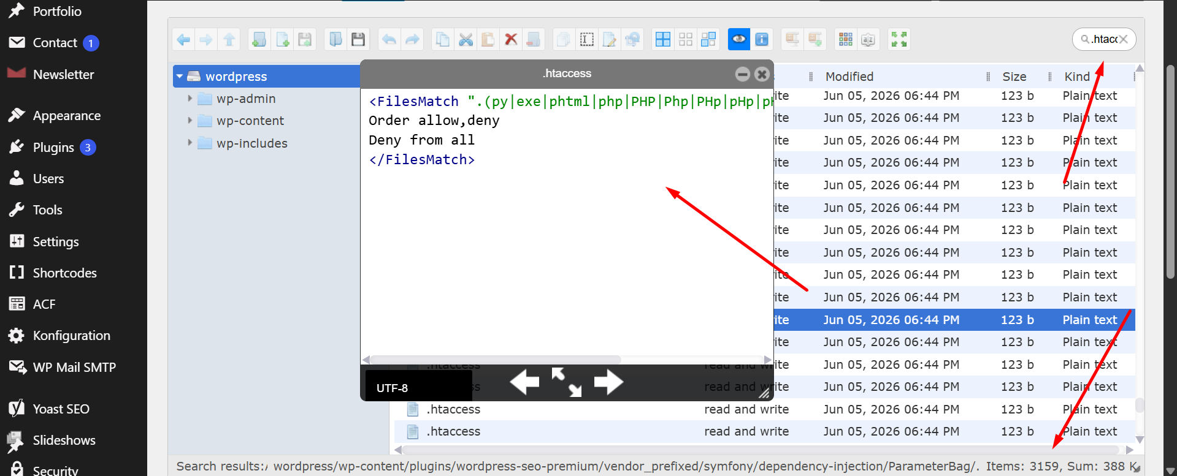Sort files by the Kind column
1177x476 pixels.
[1077, 77]
